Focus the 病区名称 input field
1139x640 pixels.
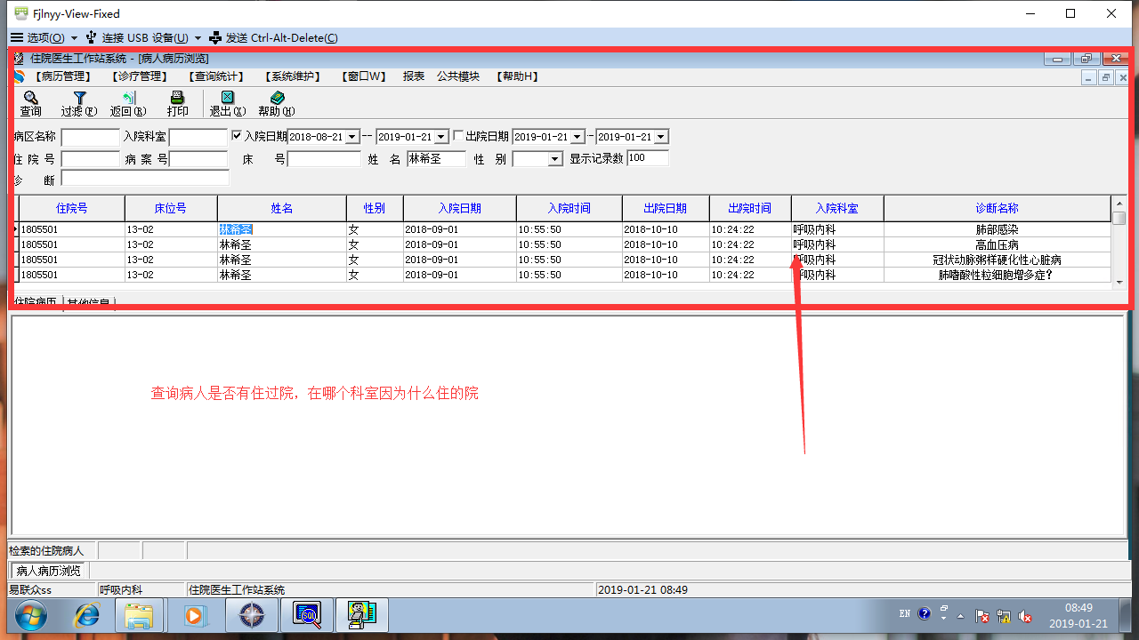(x=90, y=137)
